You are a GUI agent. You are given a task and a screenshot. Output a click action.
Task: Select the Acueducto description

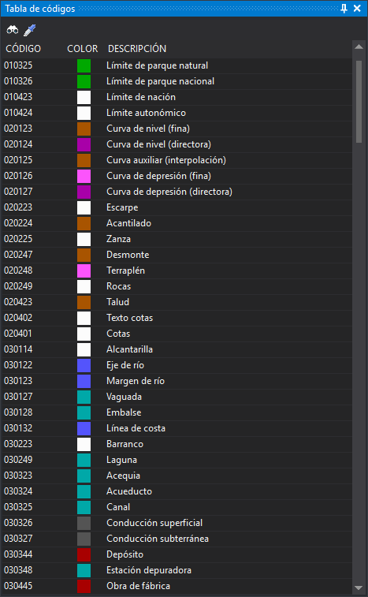(129, 491)
